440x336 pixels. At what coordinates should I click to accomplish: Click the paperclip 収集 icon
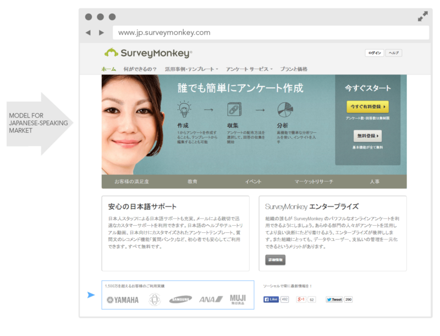click(x=234, y=109)
